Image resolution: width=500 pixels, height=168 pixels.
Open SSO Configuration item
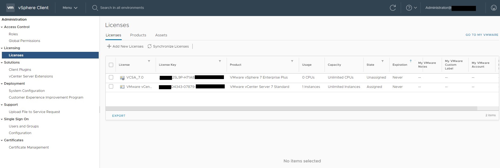pyautogui.click(x=20, y=133)
